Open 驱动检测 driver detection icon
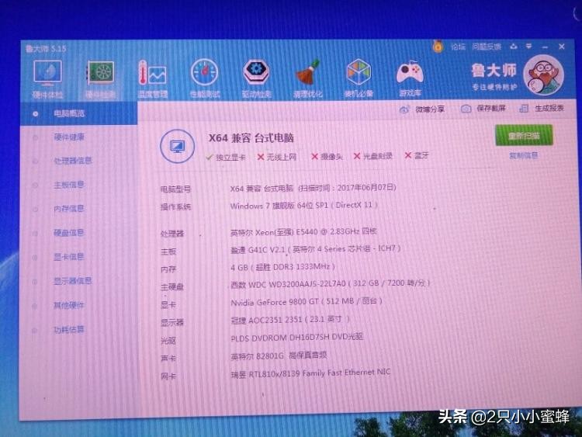The image size is (582, 437). (x=256, y=71)
